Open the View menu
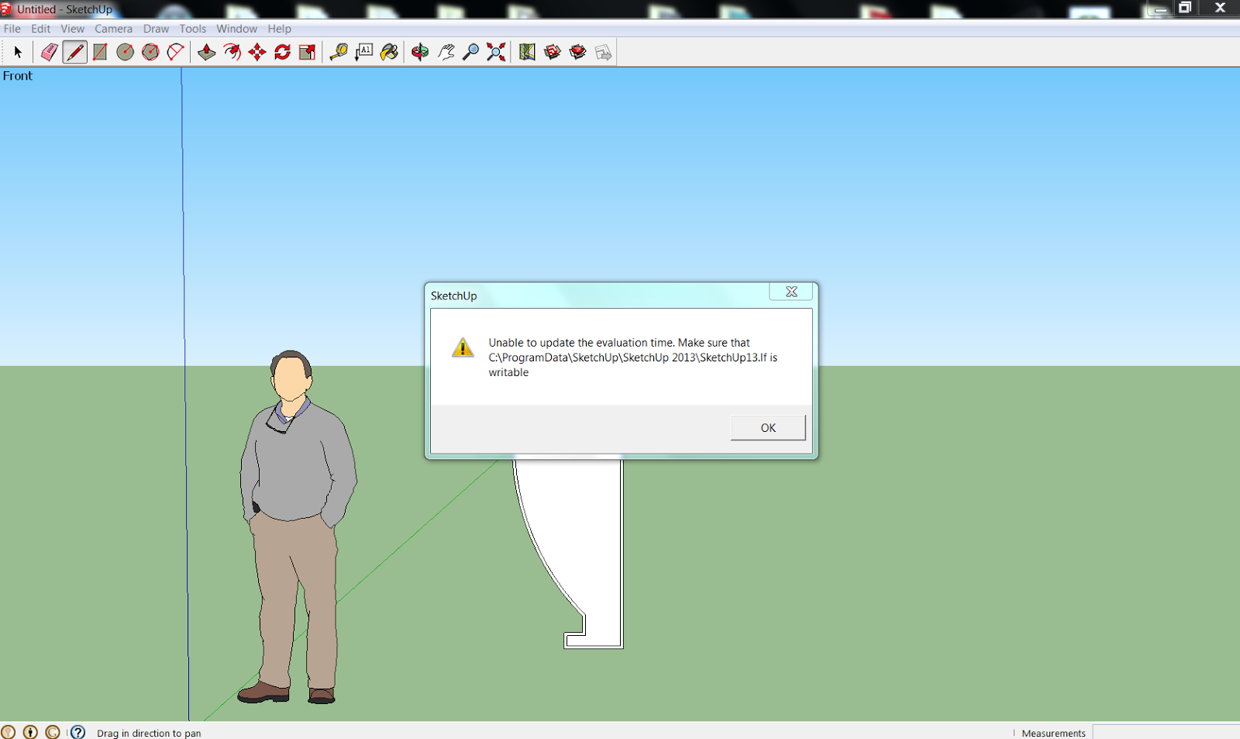 (73, 29)
